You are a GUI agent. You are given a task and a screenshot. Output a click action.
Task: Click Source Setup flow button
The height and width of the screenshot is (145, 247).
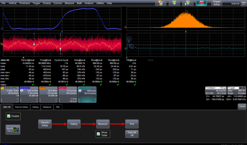click(x=45, y=124)
